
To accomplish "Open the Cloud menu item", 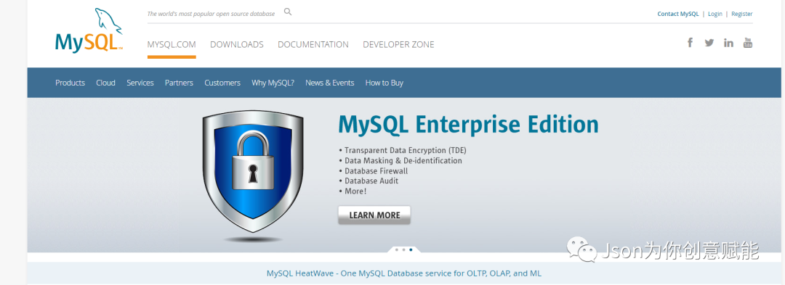I will (105, 83).
